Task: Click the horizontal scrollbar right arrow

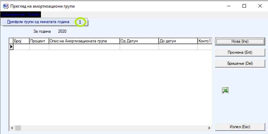Action: pyautogui.click(x=209, y=128)
